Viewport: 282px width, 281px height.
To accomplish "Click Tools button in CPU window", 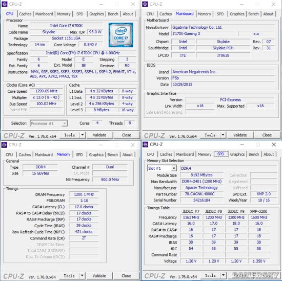I will (70, 135).
